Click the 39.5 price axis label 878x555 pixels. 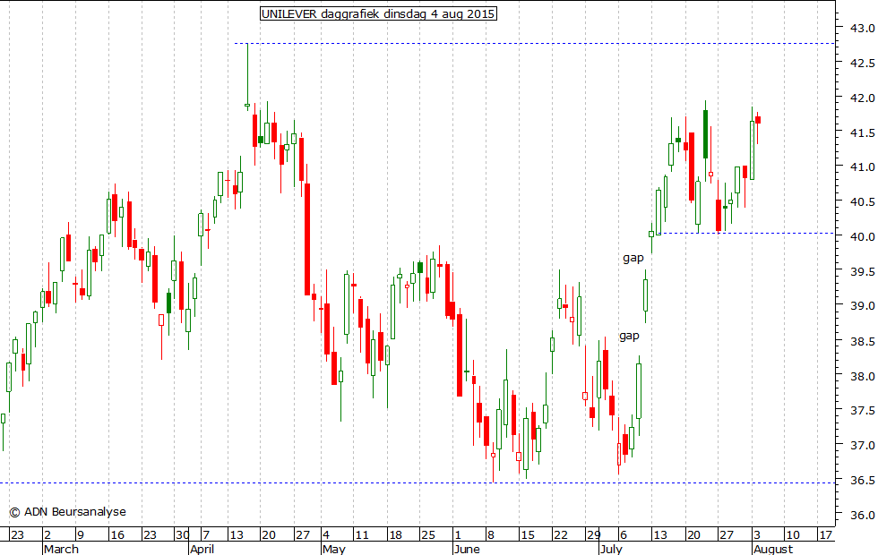(x=863, y=272)
